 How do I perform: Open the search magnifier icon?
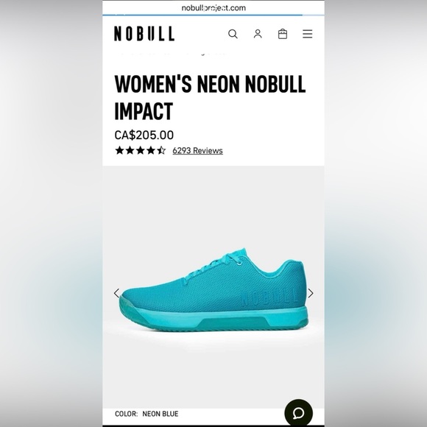[x=233, y=34]
